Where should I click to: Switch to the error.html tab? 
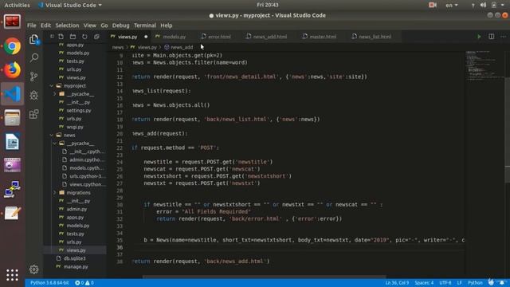click(218, 37)
